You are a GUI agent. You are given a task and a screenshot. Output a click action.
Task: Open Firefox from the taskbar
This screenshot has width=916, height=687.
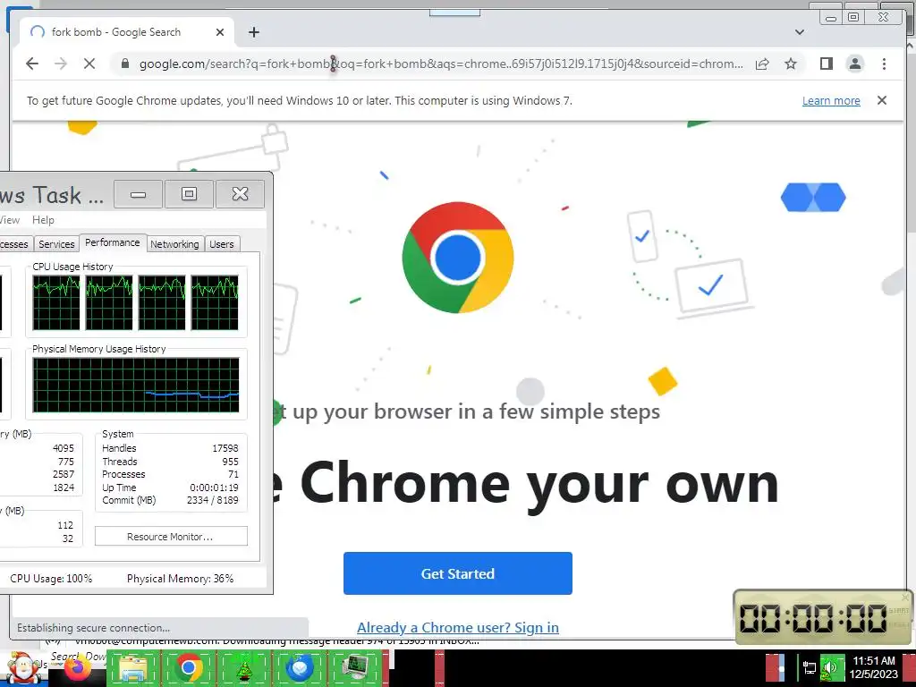(x=79, y=668)
